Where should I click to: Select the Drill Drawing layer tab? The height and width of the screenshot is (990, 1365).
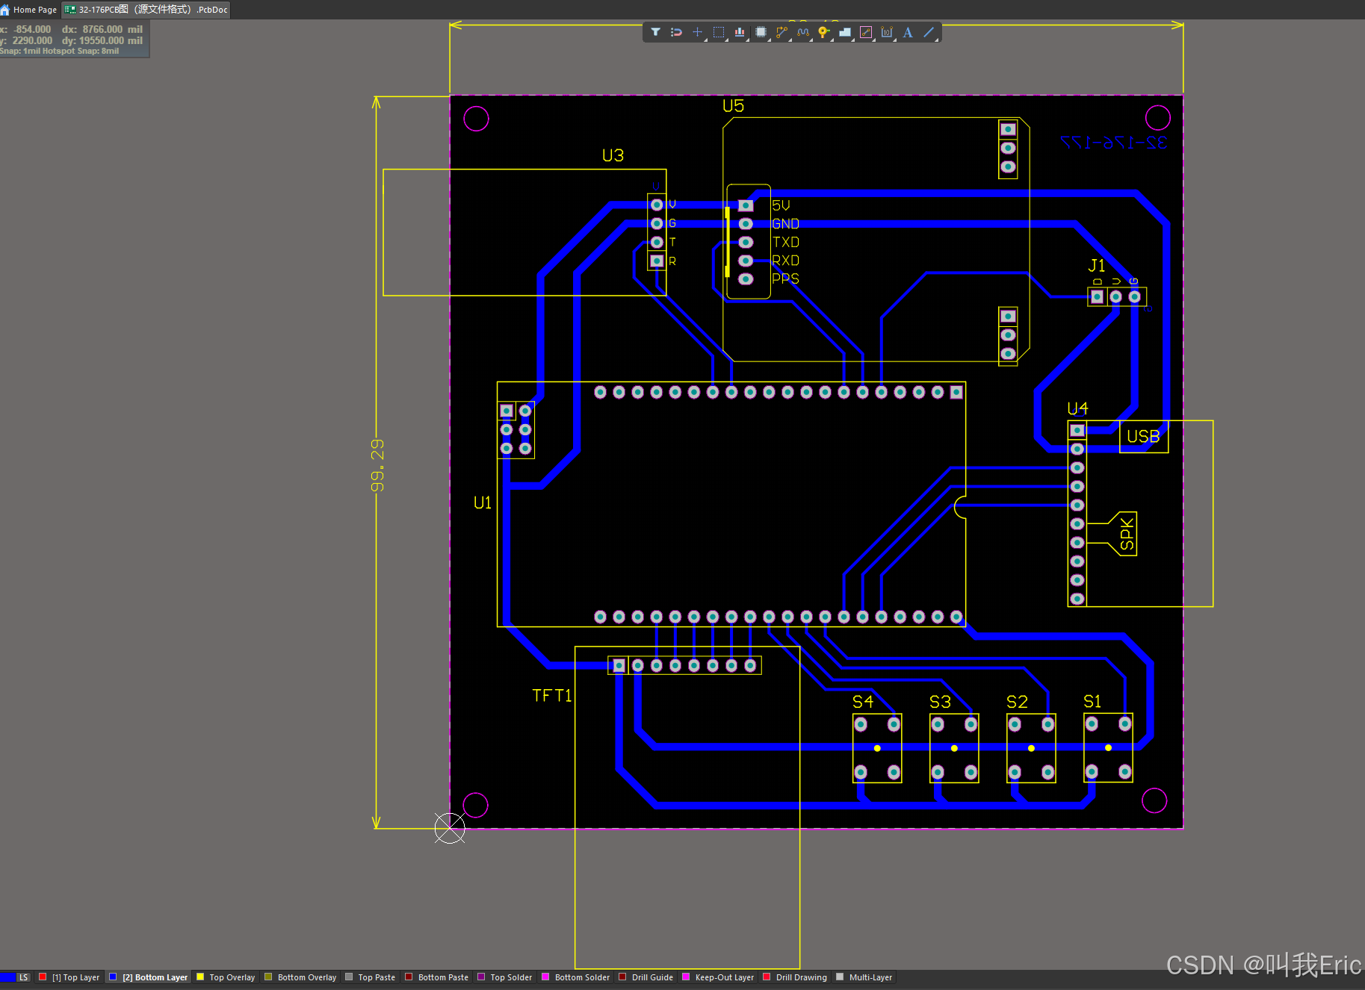[x=794, y=977]
